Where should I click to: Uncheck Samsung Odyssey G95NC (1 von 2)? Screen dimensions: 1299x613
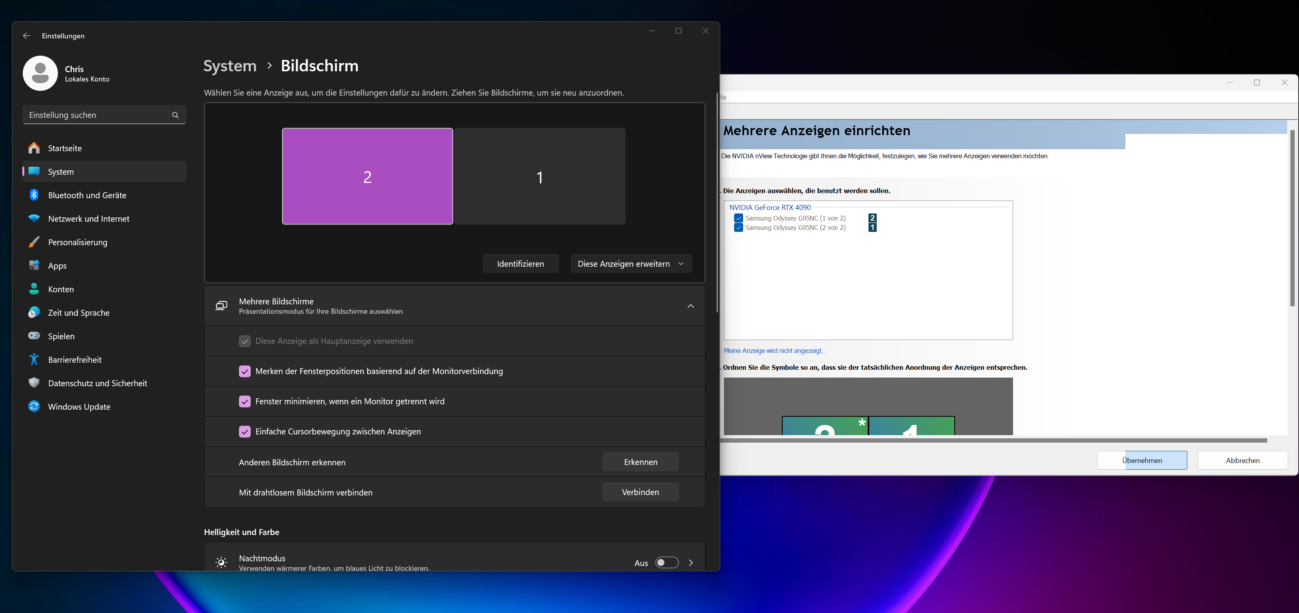[738, 218]
